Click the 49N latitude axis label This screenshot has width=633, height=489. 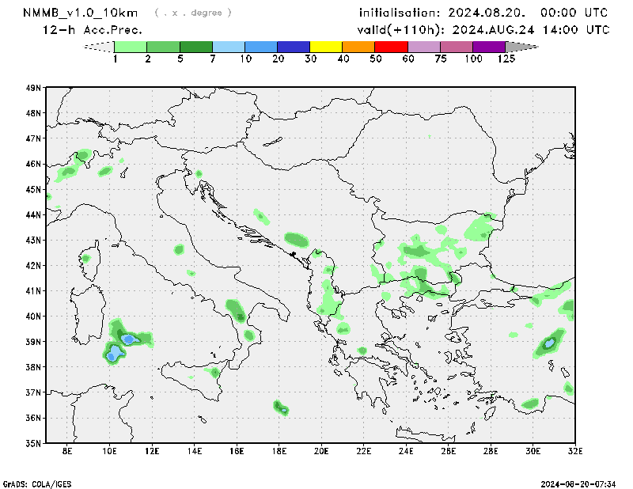coord(33,88)
